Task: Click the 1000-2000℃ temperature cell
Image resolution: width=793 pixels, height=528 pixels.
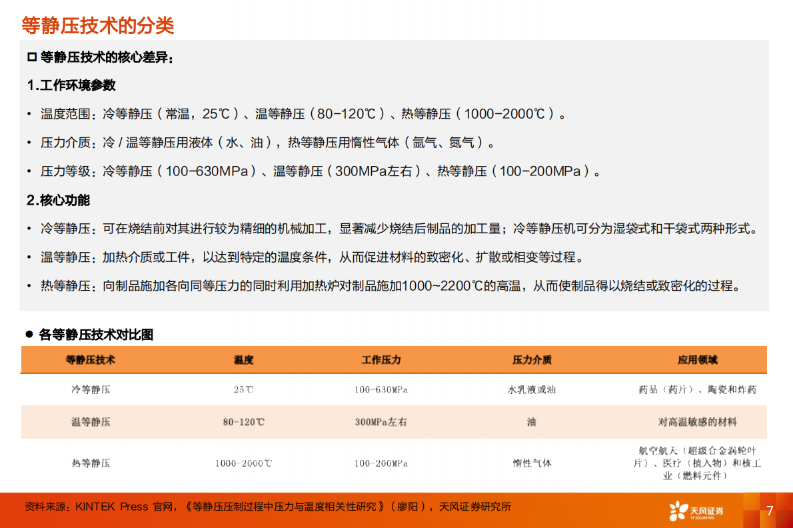Action: point(243,463)
